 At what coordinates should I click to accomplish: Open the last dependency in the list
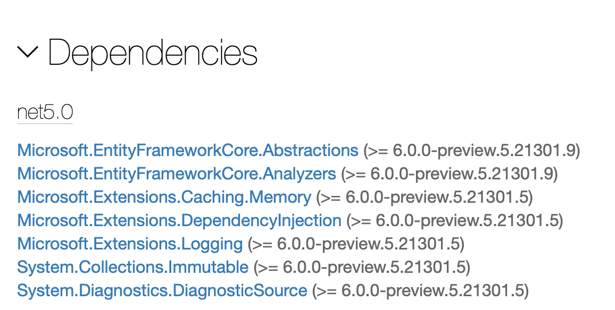click(162, 290)
